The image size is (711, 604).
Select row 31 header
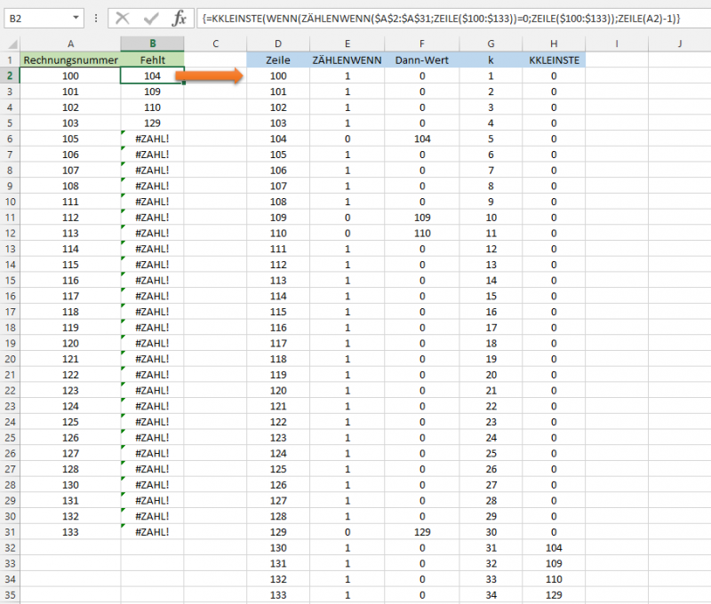click(x=9, y=531)
